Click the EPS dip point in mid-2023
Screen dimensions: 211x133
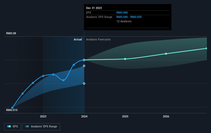(x=63, y=80)
